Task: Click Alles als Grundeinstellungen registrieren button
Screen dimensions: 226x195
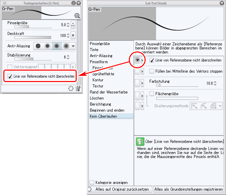Action: pos(189,189)
